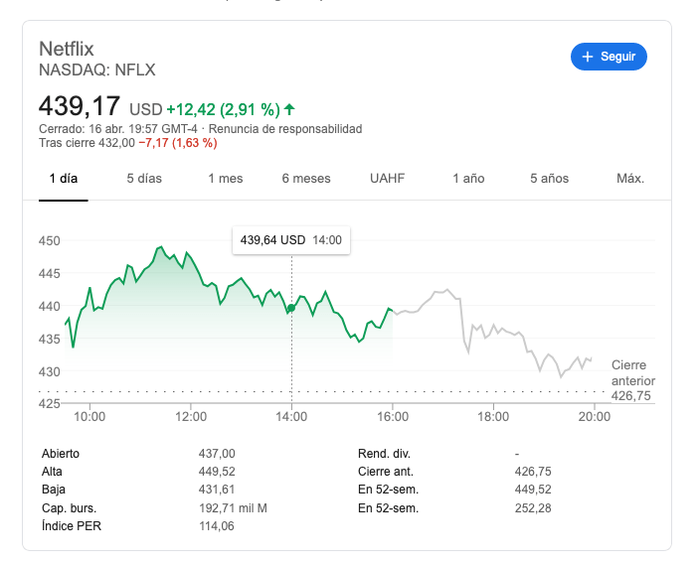Click the 14:00 time axis label
This screenshot has height=564, width=699.
[x=291, y=417]
